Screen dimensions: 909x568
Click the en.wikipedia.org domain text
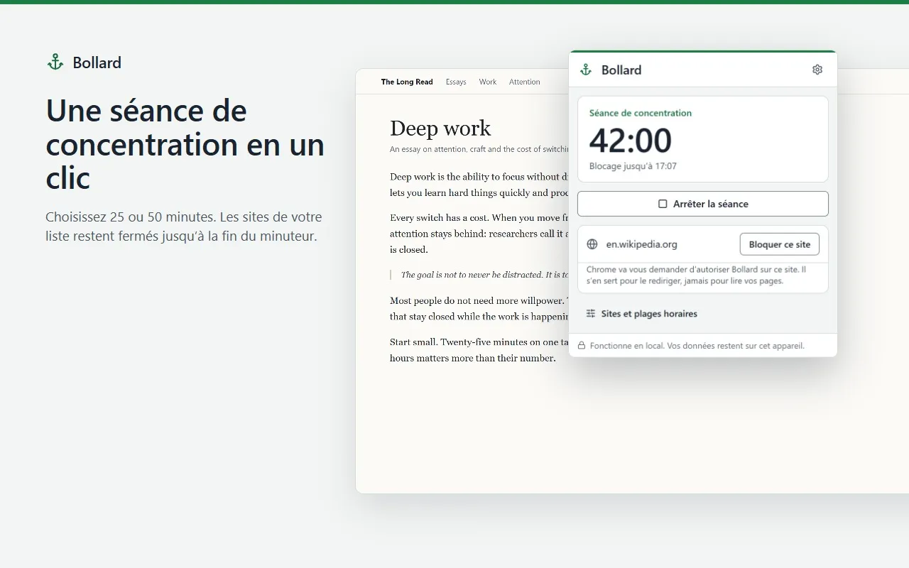pos(641,244)
